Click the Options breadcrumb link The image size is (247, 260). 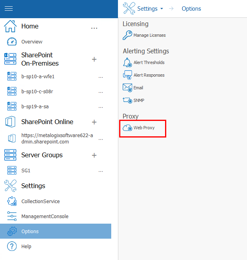pyautogui.click(x=191, y=9)
